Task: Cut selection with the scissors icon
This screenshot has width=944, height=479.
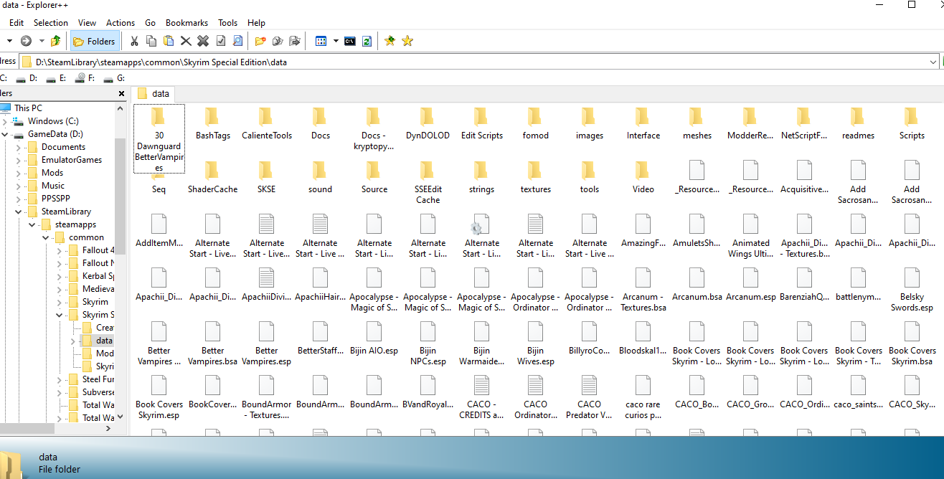Action: tap(134, 41)
